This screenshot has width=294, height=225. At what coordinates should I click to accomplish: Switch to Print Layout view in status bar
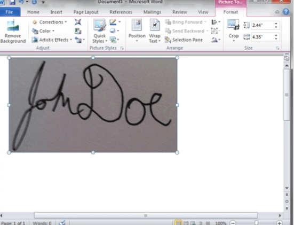pyautogui.click(x=178, y=223)
